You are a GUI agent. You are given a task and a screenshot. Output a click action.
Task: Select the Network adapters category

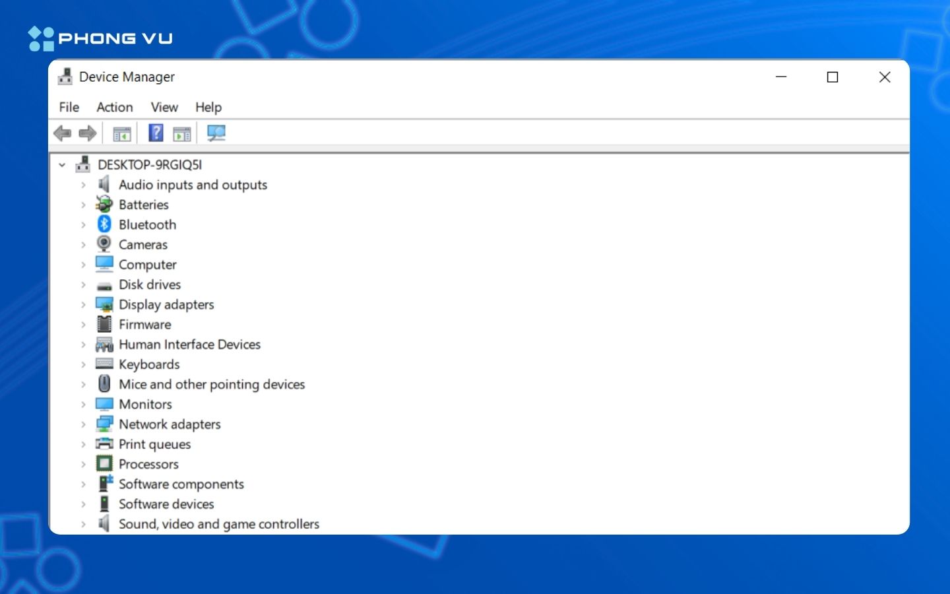(170, 424)
